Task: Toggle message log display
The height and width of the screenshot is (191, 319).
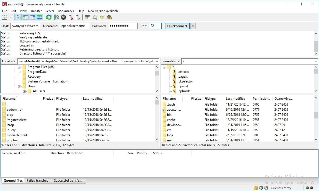Action: [18, 17]
